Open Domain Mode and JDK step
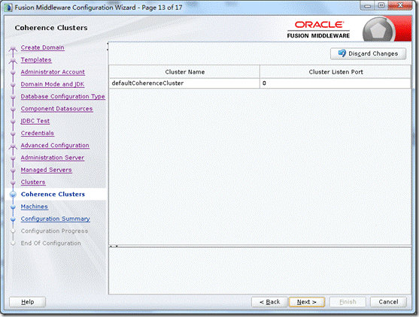 pos(53,84)
